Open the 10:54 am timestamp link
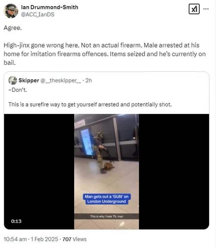Image resolution: width=216 pixels, height=248 pixels. coord(15,239)
